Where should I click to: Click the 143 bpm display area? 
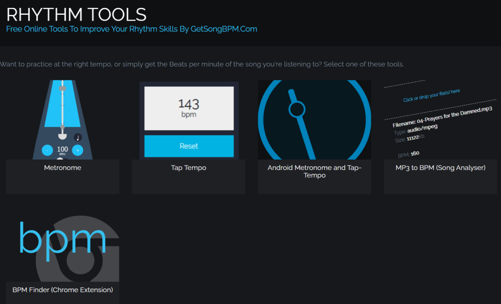coord(189,108)
